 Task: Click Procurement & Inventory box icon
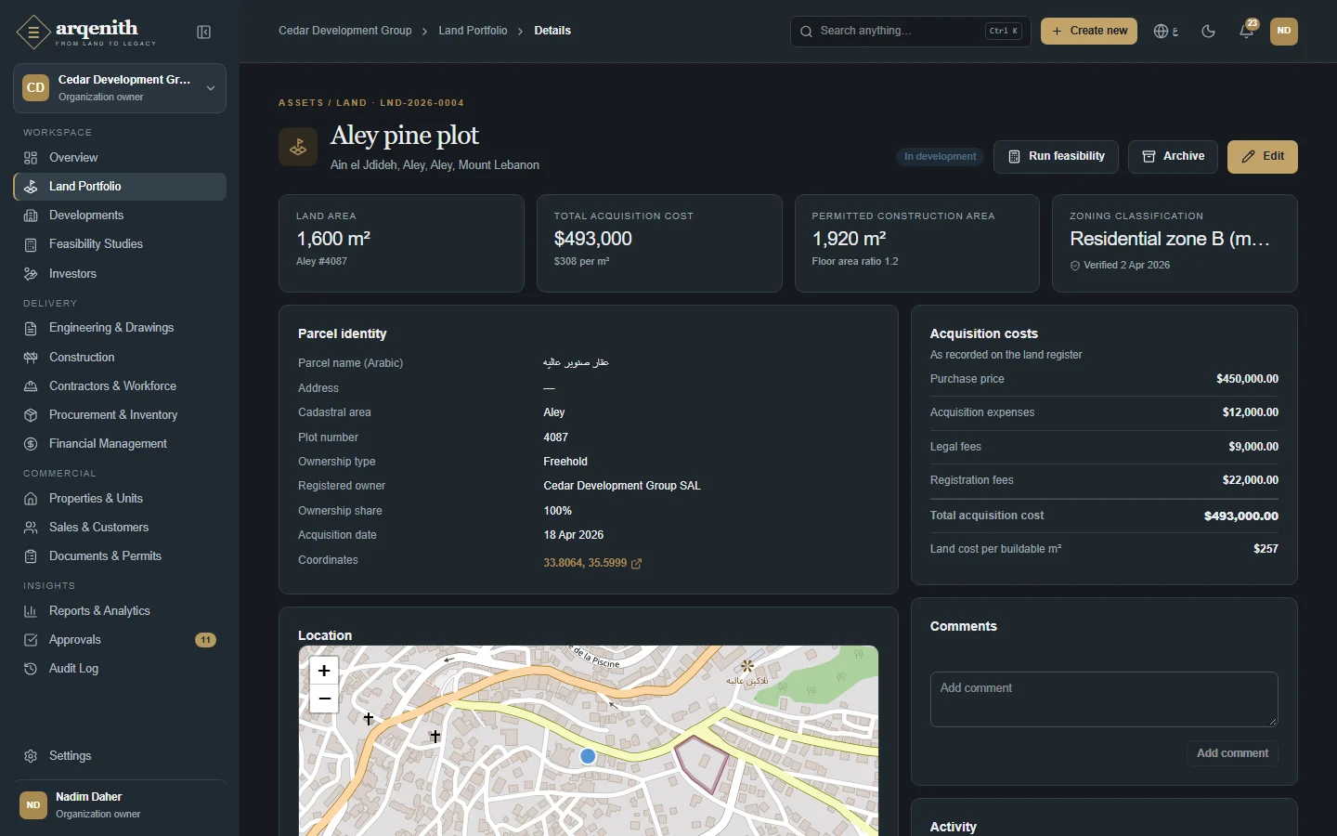click(x=31, y=415)
